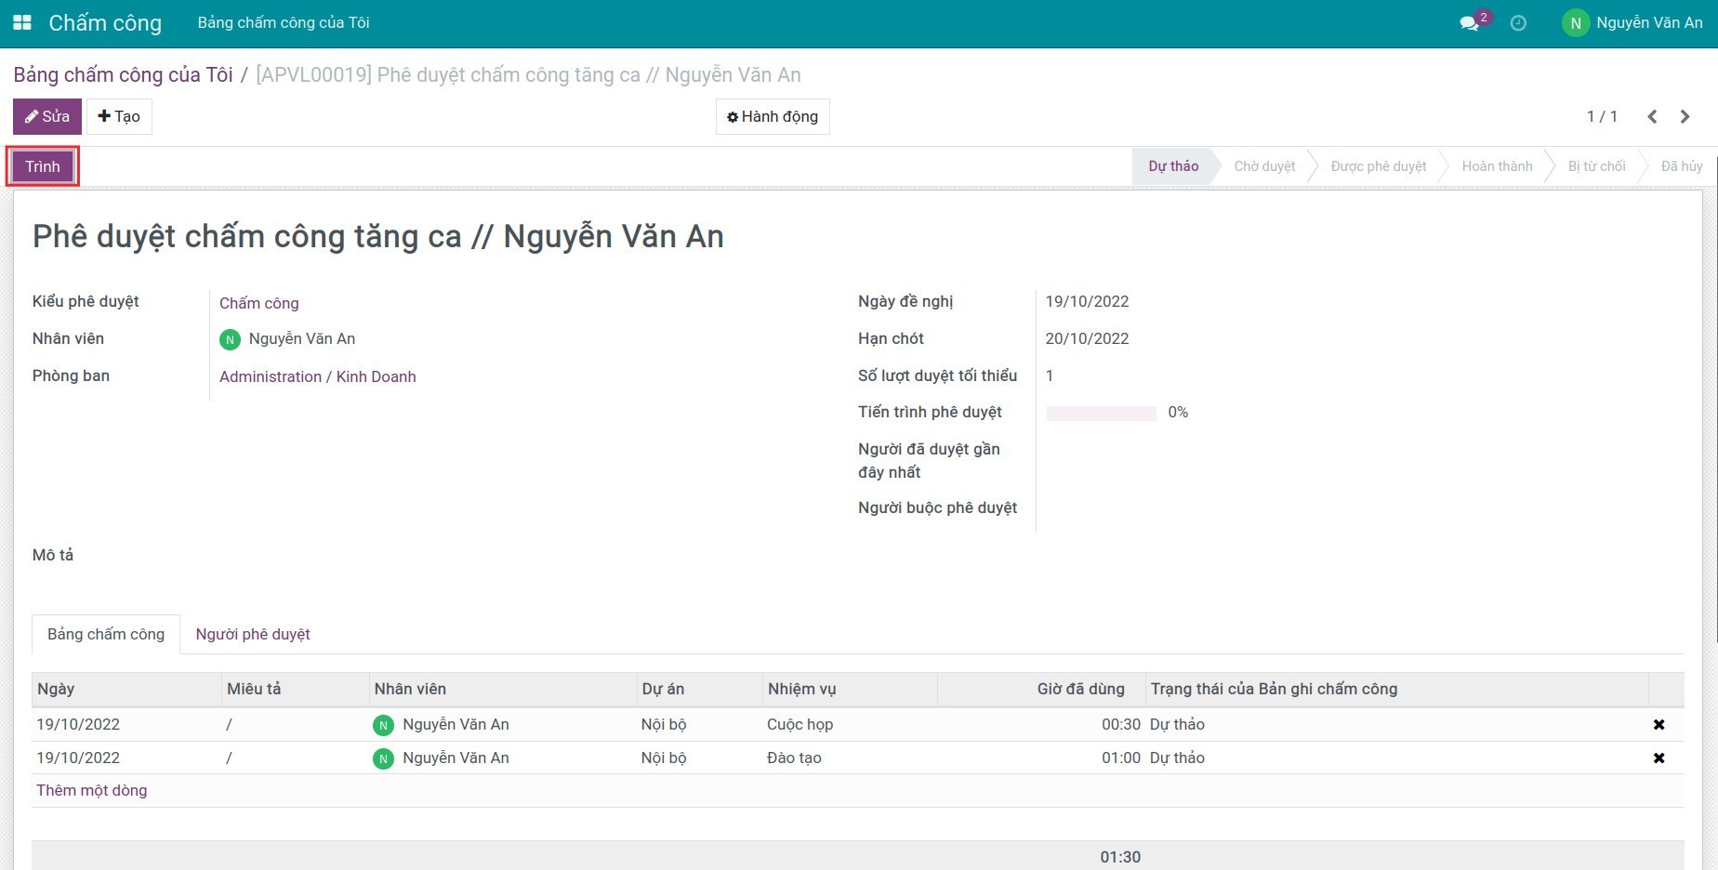Delete the Cuộc họp timesheet row
The width and height of the screenshot is (1718, 870).
(x=1659, y=725)
